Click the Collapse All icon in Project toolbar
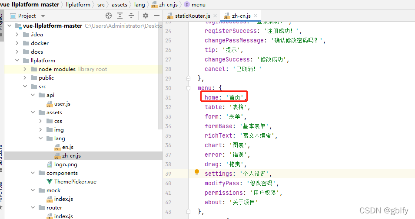Screen dimensions: 415x219 click(131, 16)
